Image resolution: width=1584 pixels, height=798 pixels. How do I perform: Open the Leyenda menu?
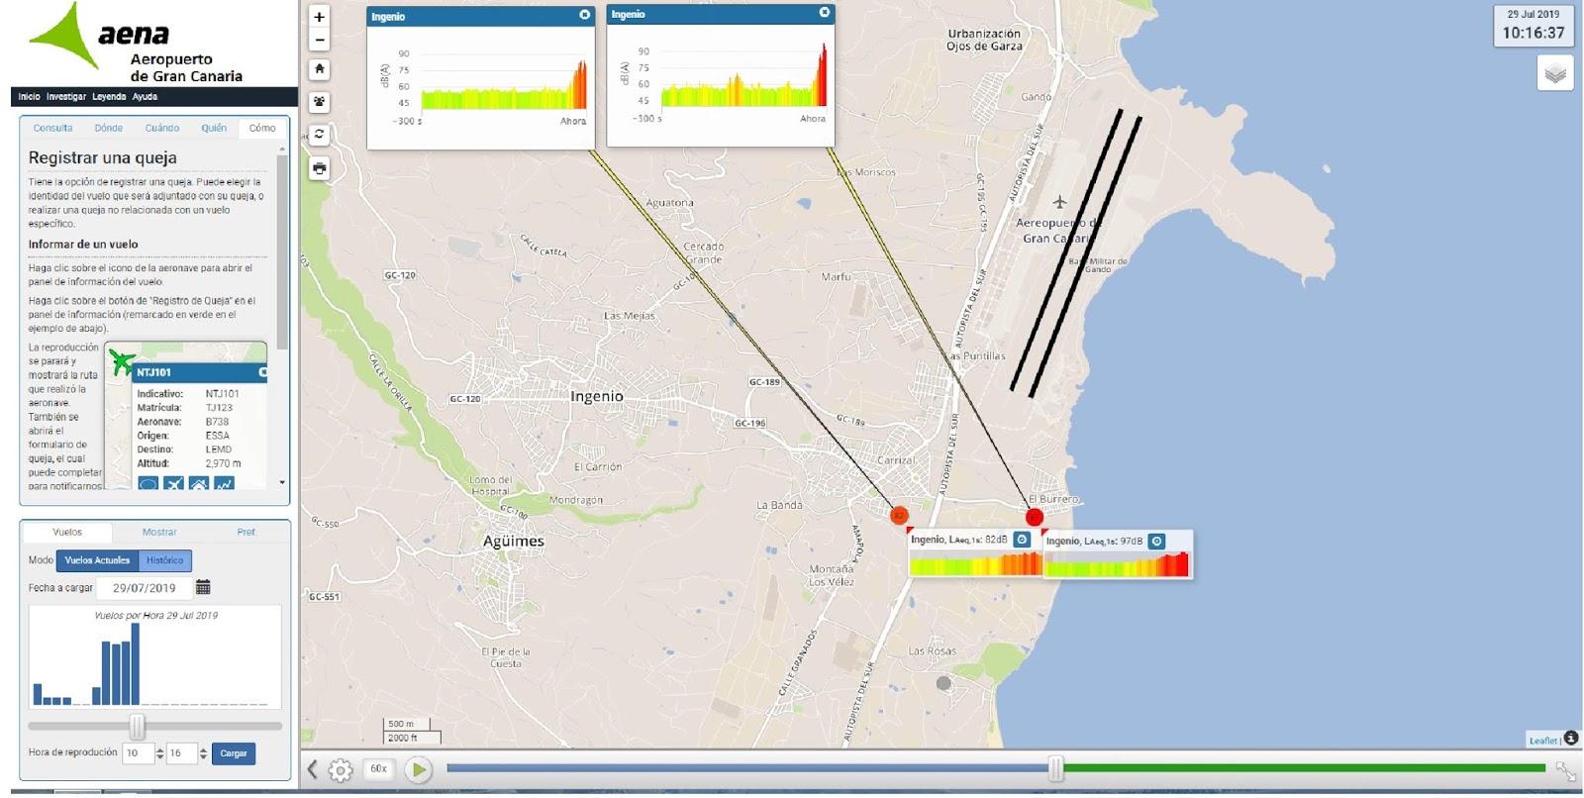tap(109, 97)
